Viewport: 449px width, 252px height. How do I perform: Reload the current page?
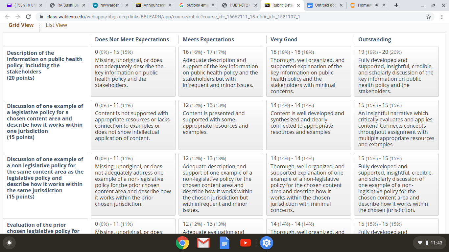click(28, 16)
